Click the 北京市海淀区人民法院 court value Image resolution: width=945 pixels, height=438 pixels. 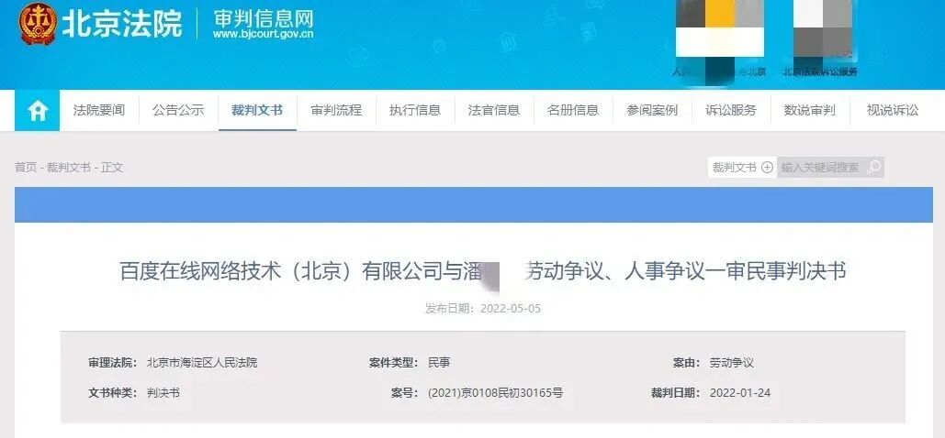click(x=202, y=363)
